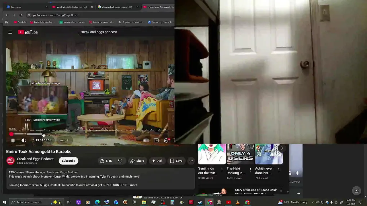The width and height of the screenshot is (367, 206).
Task: Reload the current page
Action: [x=21, y=15]
